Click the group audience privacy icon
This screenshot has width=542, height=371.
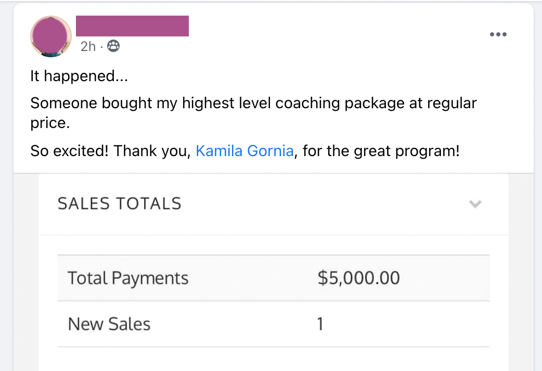coord(113,46)
